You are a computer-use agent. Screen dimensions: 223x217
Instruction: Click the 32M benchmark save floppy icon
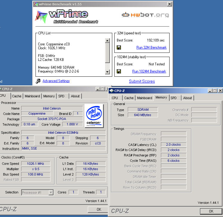[119, 47]
